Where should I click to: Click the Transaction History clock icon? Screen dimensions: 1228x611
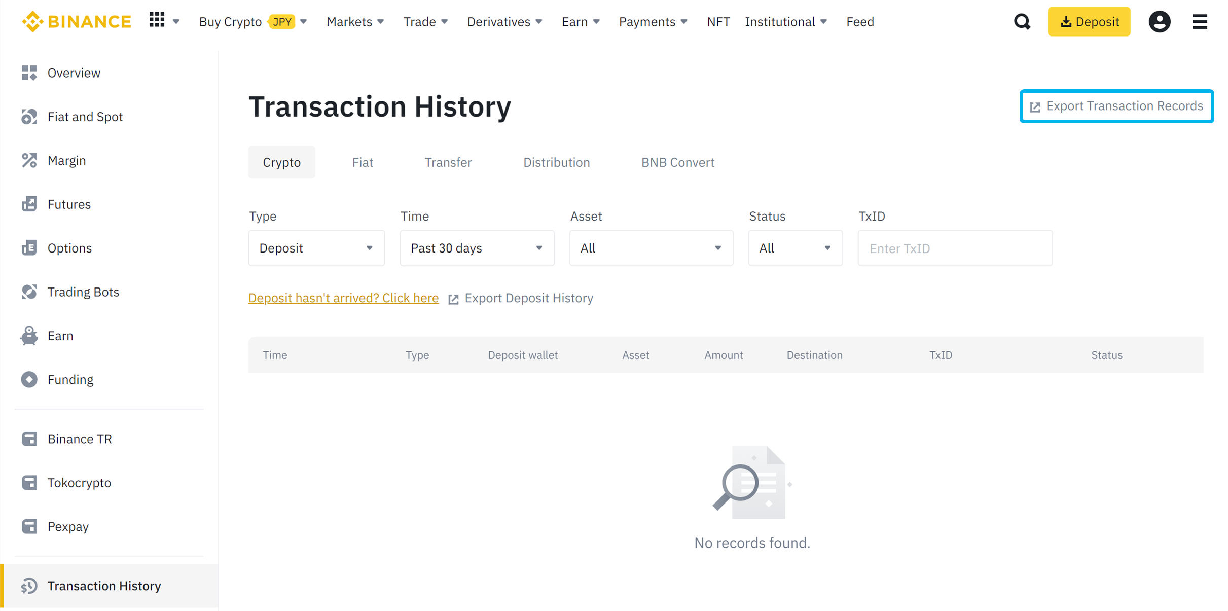point(29,586)
